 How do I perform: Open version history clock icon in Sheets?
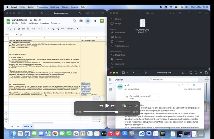pos(74,21)
